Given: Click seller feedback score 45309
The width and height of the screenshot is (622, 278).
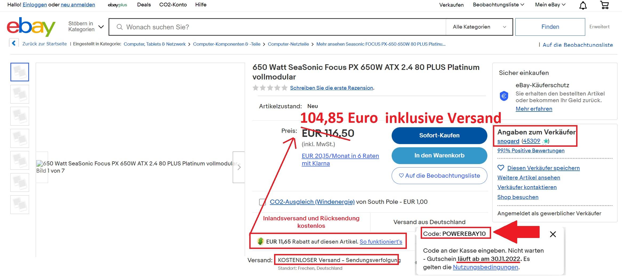Looking at the screenshot, I should tap(531, 141).
